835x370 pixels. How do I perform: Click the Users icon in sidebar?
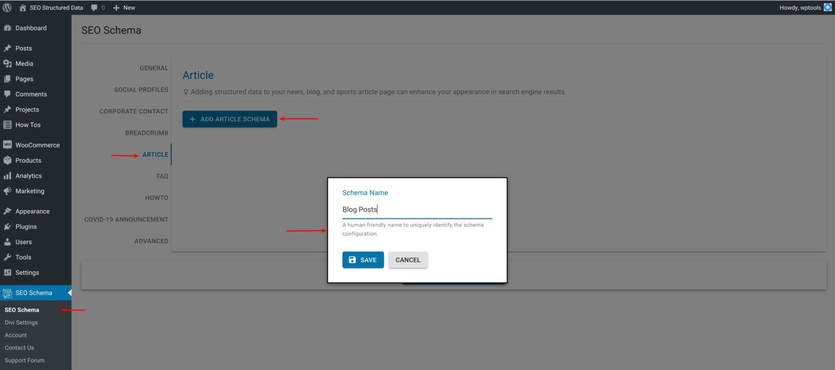pos(8,241)
